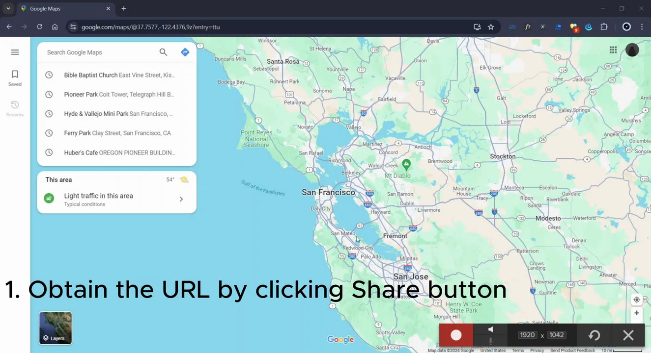Image resolution: width=651 pixels, height=353 pixels.
Task: Select recent search Huber's Cafe
Action: (x=117, y=153)
